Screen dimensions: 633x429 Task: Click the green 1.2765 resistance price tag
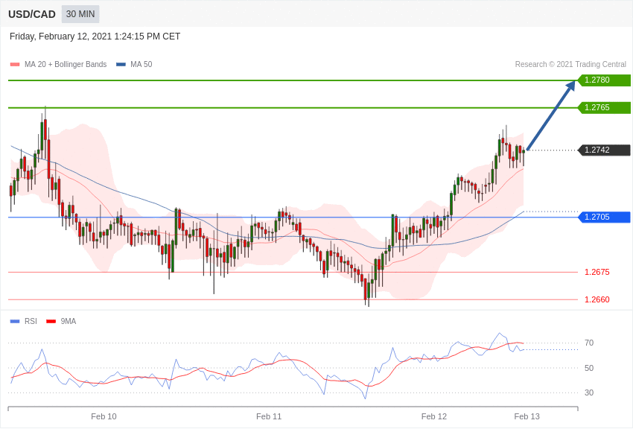(605, 107)
